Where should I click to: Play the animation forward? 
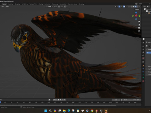click(x=60, y=100)
